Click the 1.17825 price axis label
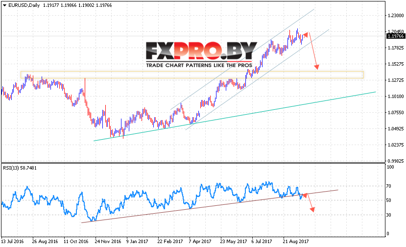 coord(396,48)
